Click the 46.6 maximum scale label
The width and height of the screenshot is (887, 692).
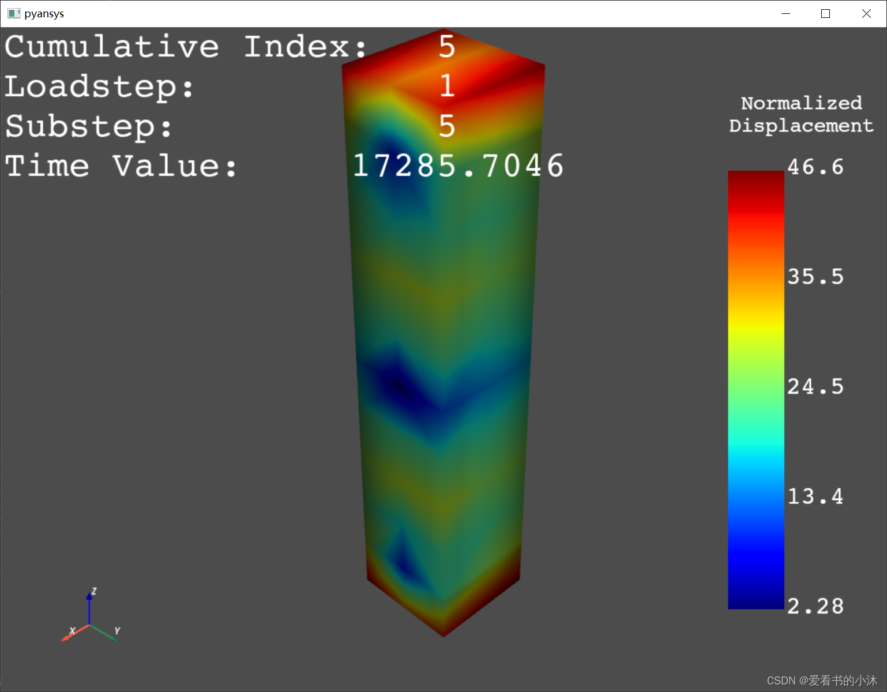coord(815,167)
